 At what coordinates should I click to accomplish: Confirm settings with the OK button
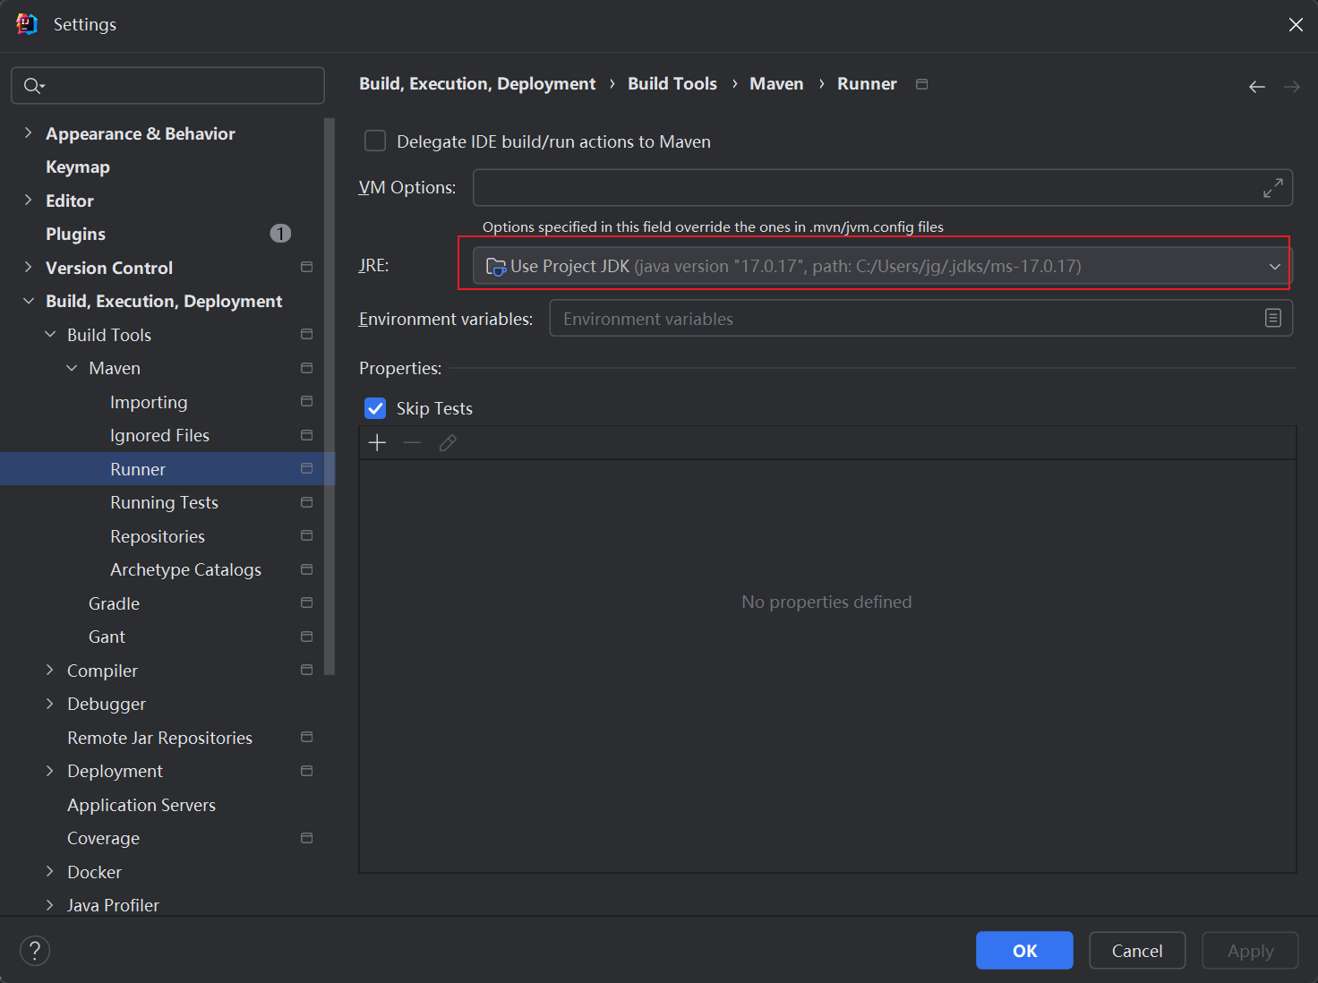click(x=1024, y=950)
